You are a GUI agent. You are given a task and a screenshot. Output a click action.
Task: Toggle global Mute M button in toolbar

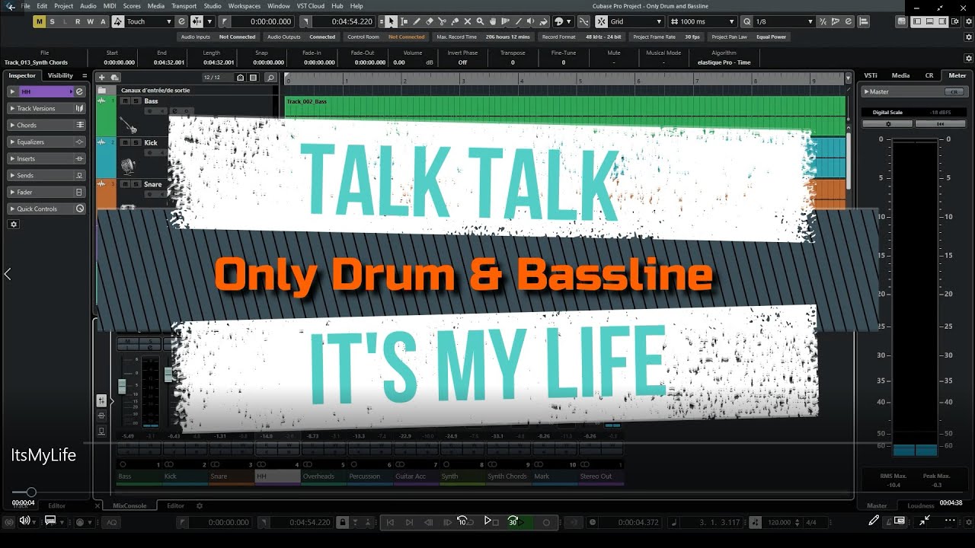(x=40, y=21)
